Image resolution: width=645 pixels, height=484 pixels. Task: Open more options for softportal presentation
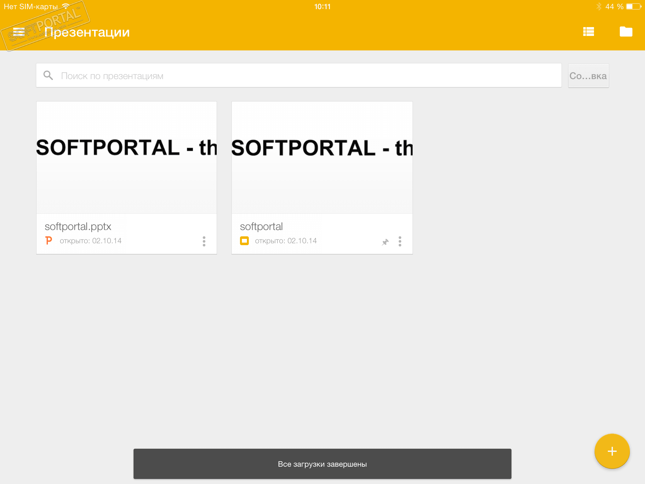tap(400, 241)
